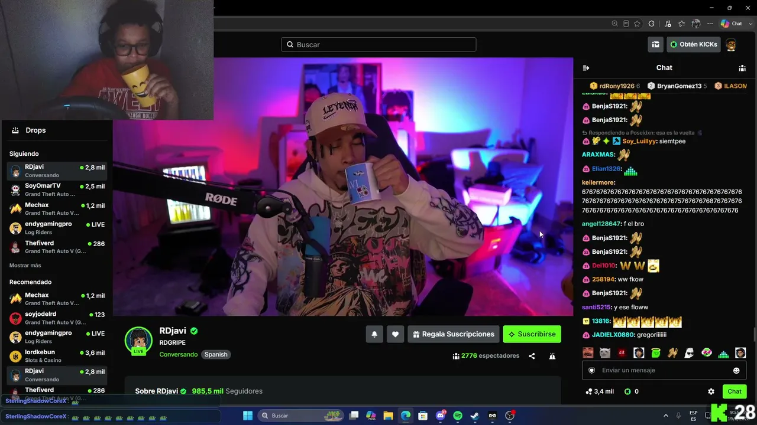Open lordkebun channel in Recomendado list

pos(56,356)
